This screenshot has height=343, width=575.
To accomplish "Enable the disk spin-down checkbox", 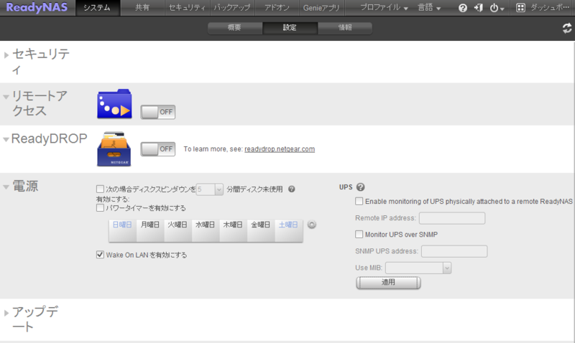I will (x=100, y=189).
